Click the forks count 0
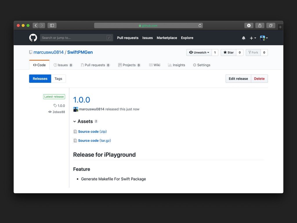Image resolution: width=297 pixels, height=223 pixels. pos(264,53)
